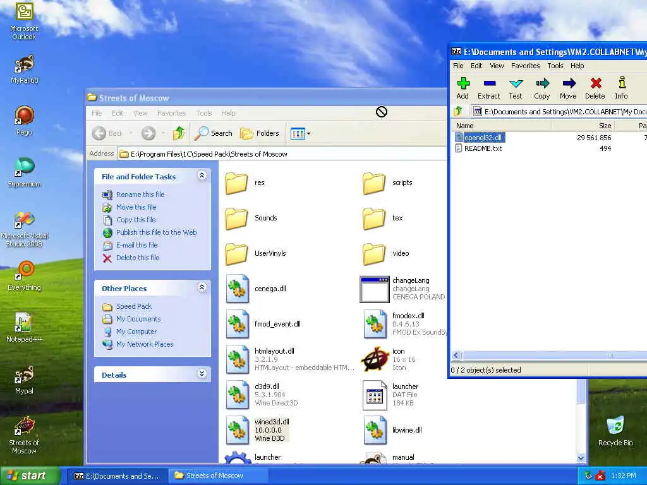647x485 pixels.
Task: Click the Back button in Explorer
Action: tap(107, 133)
